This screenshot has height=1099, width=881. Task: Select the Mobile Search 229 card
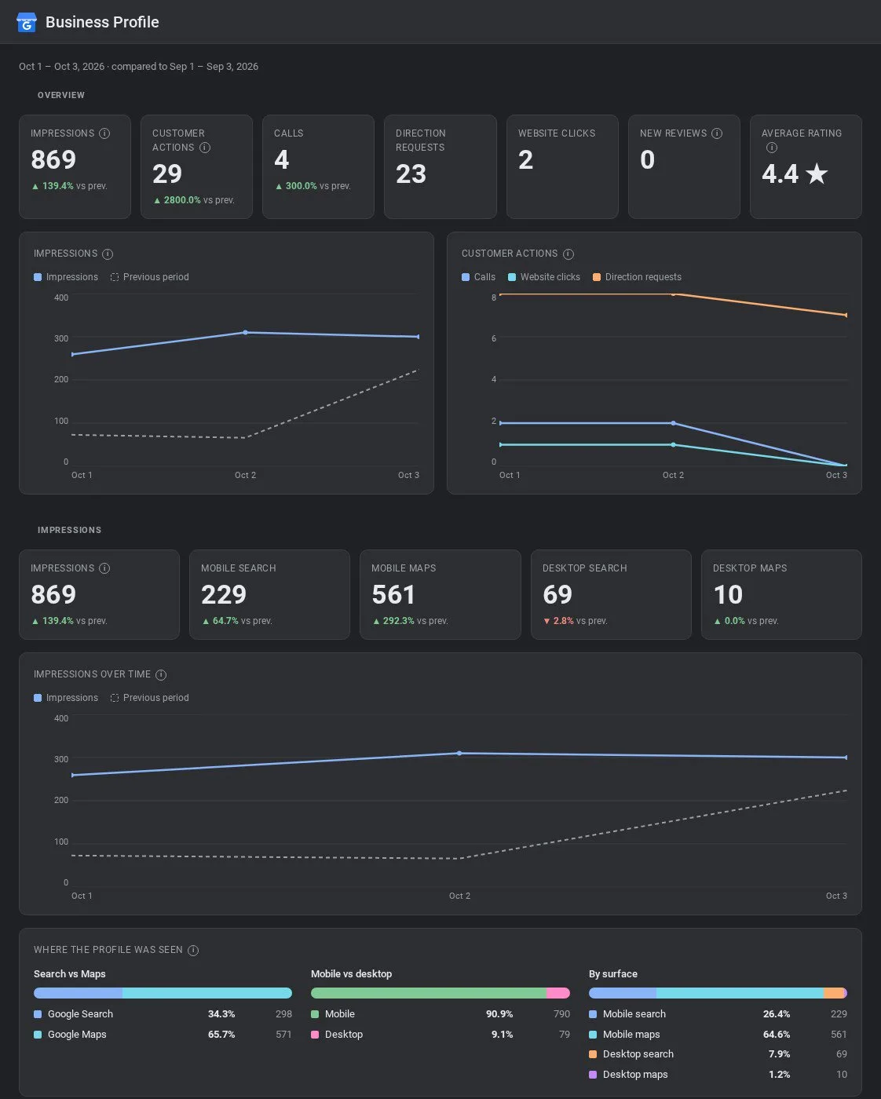(269, 594)
